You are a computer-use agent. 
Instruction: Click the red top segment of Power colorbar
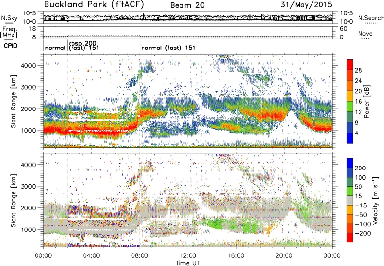(350, 65)
